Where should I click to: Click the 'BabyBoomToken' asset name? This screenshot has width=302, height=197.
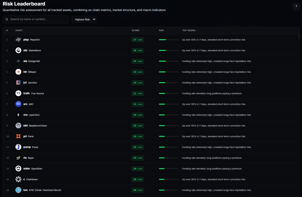(x=38, y=126)
